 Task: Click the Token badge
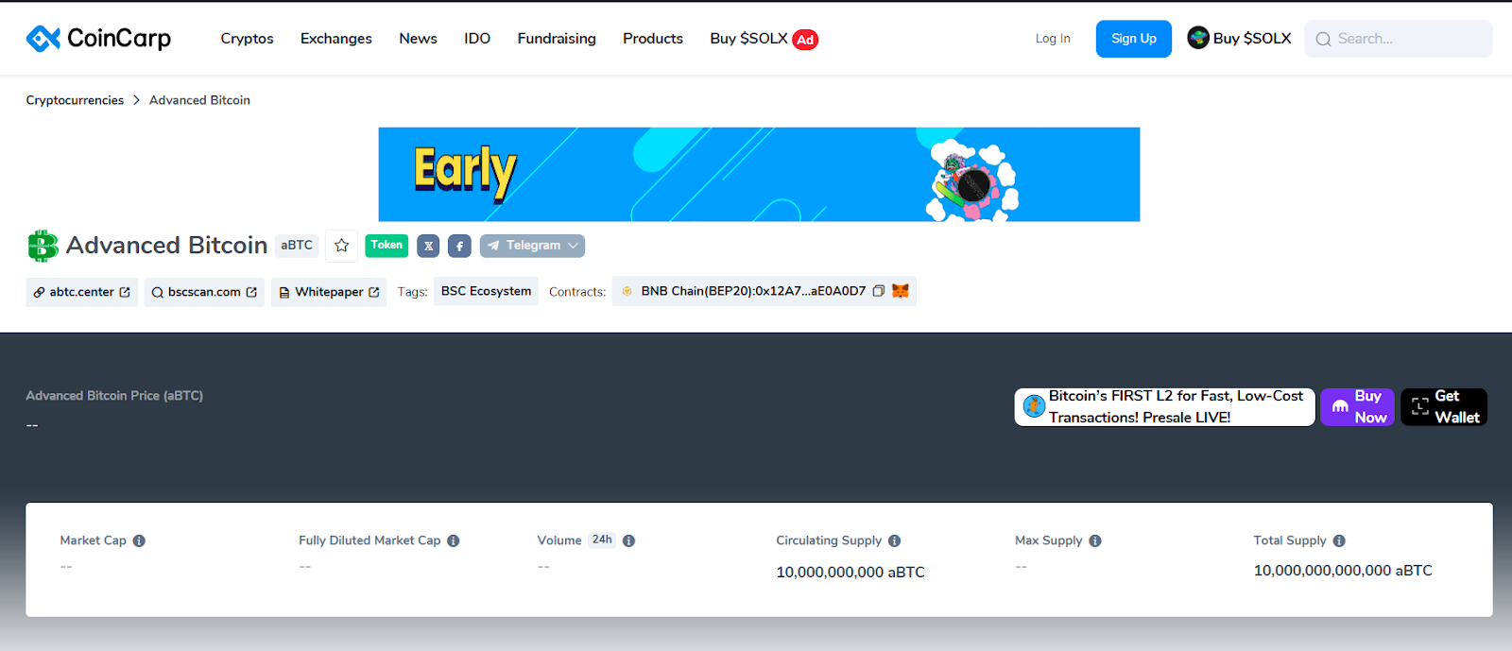(x=387, y=246)
